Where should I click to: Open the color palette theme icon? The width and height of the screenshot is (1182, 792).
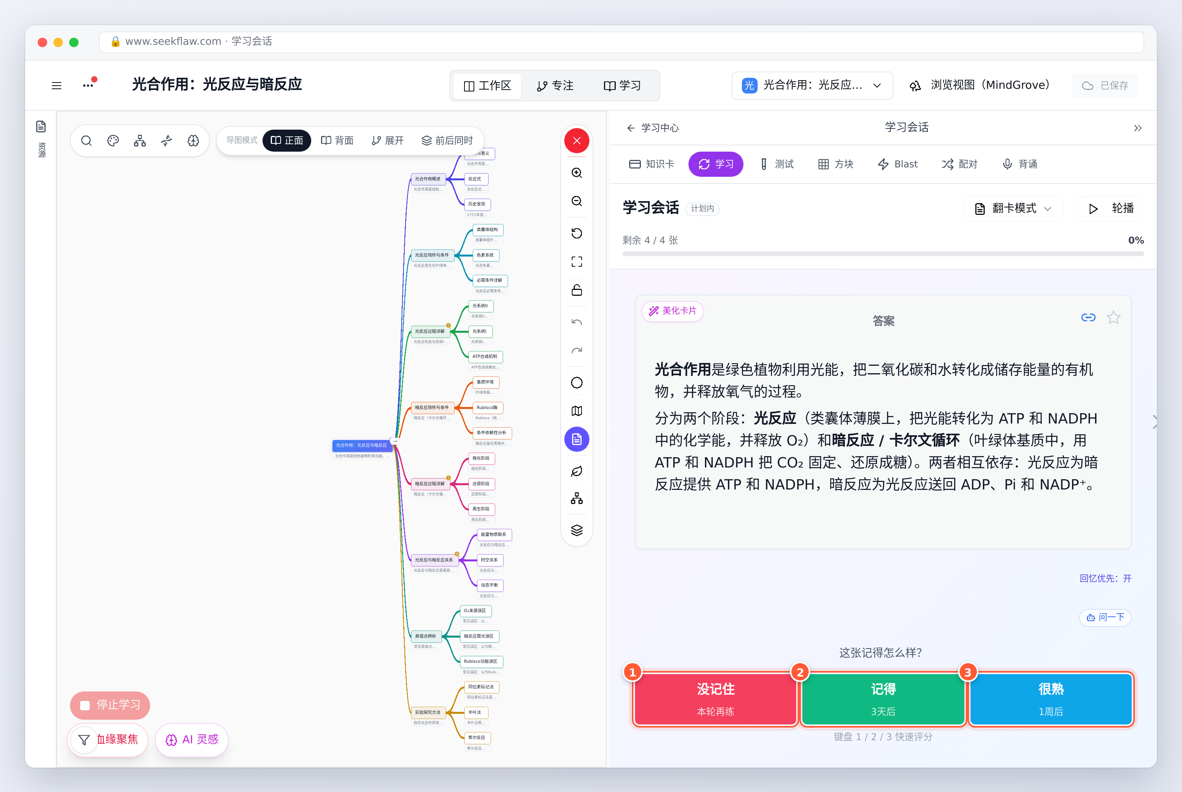(113, 140)
